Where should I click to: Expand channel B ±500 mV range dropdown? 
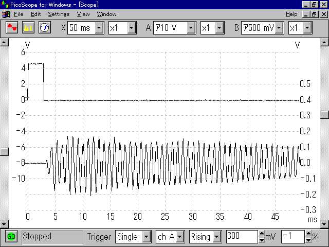(x=279, y=28)
